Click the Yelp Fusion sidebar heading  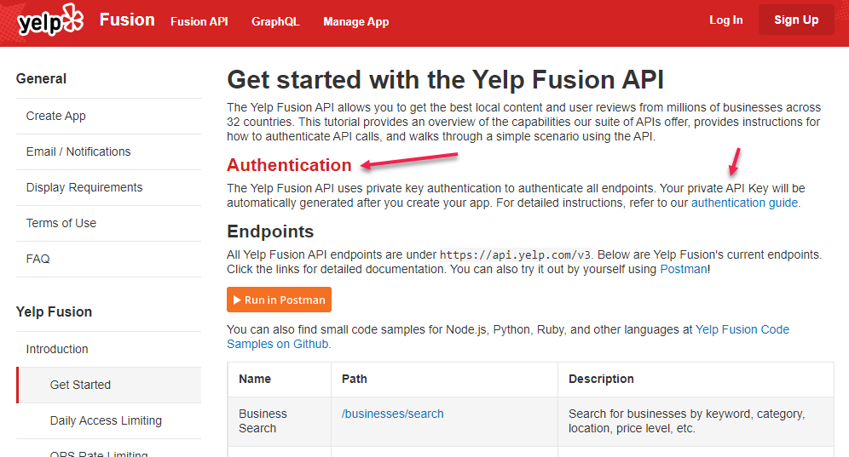click(x=55, y=312)
